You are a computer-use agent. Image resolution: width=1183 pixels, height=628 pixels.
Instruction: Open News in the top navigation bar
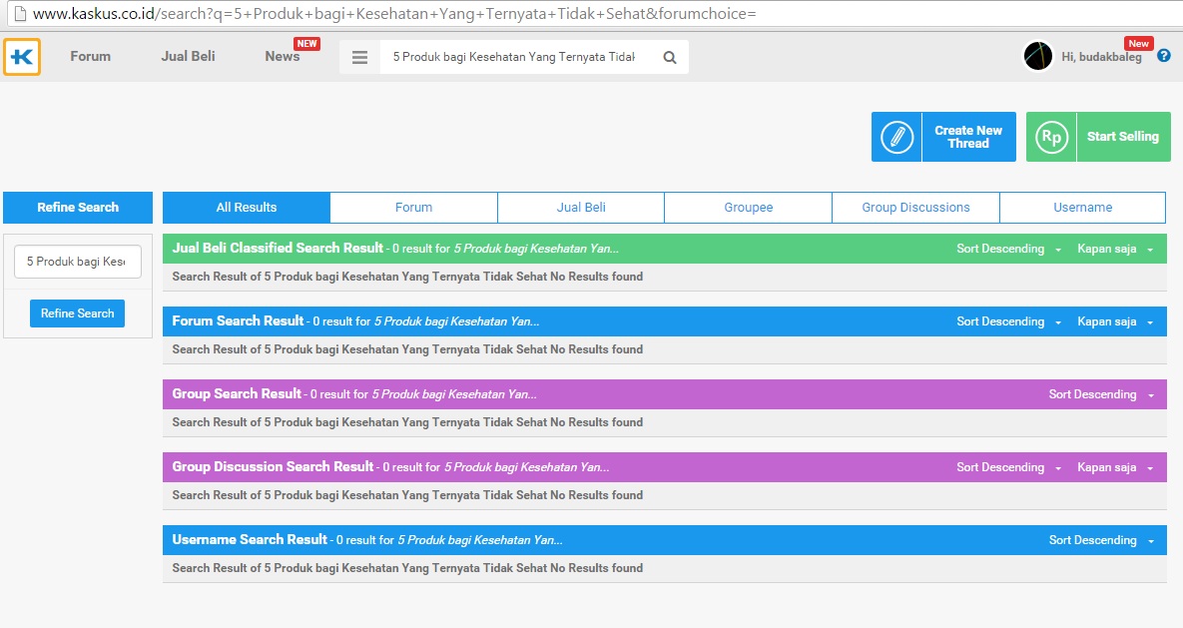(x=283, y=57)
